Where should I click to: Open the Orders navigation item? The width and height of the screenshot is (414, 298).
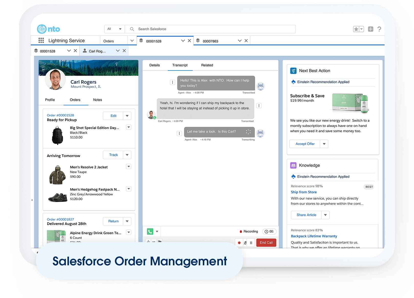pyautogui.click(x=109, y=41)
